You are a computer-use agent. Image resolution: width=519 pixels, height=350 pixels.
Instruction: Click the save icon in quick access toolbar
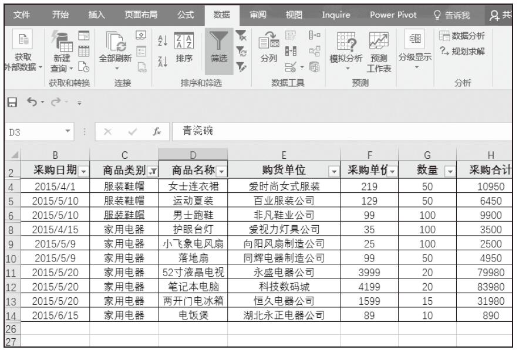[10, 103]
